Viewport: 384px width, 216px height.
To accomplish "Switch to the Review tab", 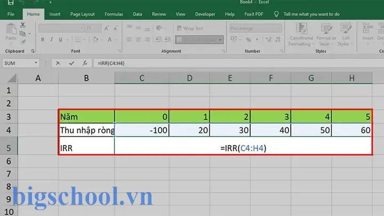I will 159,14.
